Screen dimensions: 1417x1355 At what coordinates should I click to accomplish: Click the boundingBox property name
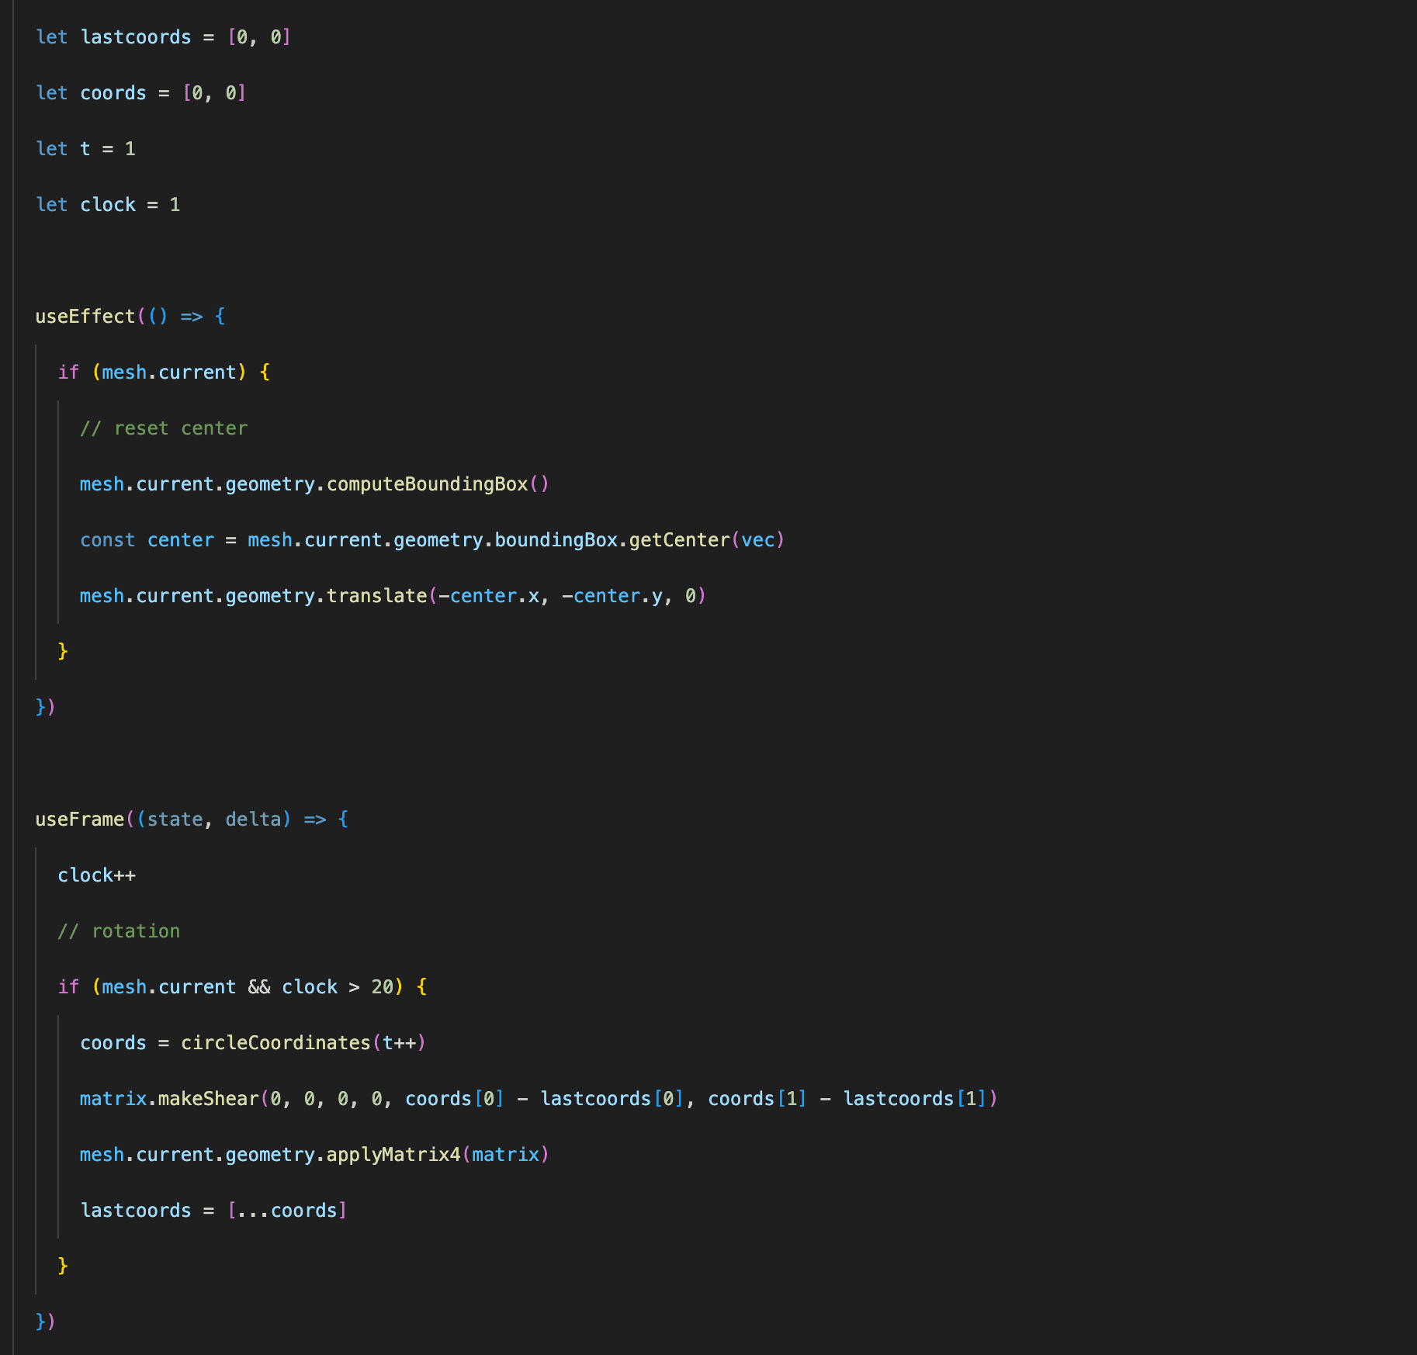[x=556, y=540]
